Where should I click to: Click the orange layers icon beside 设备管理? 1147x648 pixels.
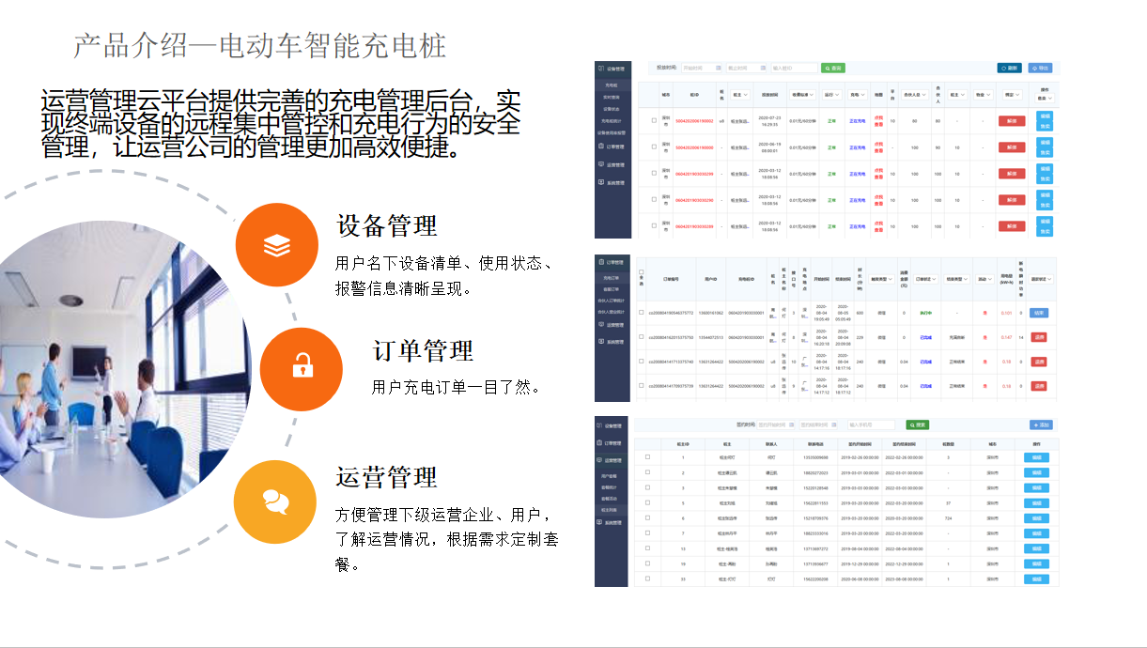tap(276, 245)
